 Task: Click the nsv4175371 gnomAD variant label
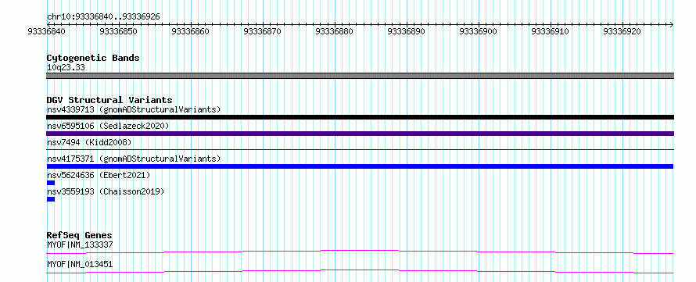click(134, 159)
